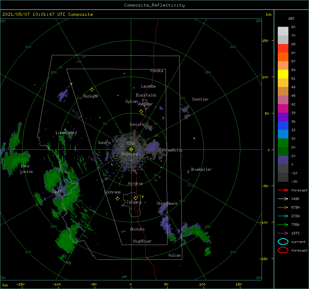Click the Cochrane label
This screenshot has height=289, width=309.
point(112,192)
